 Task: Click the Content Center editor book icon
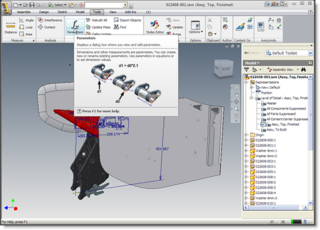pos(241,27)
